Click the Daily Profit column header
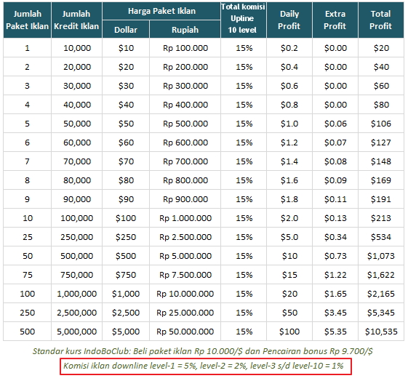408x381 pixels. pos(289,20)
